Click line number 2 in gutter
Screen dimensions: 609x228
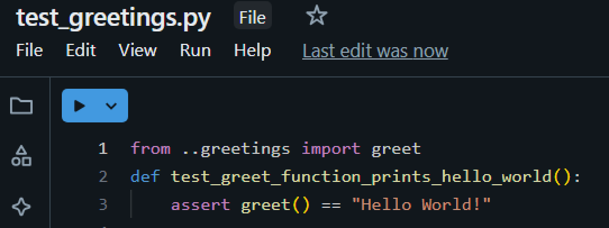[x=102, y=177]
